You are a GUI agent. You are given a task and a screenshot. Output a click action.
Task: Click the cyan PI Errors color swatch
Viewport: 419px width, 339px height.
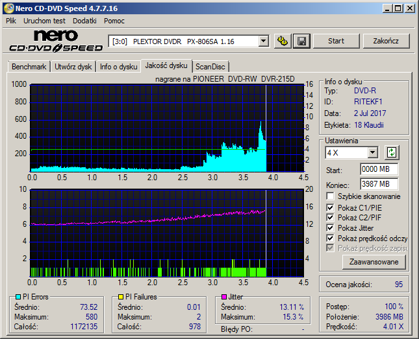(x=18, y=297)
